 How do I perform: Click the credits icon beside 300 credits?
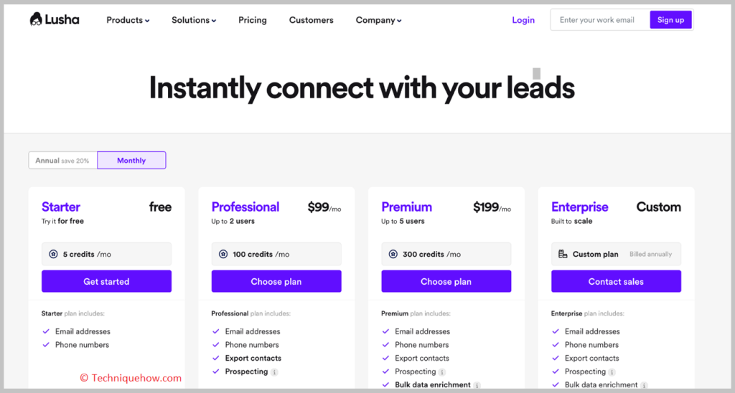[x=393, y=254]
